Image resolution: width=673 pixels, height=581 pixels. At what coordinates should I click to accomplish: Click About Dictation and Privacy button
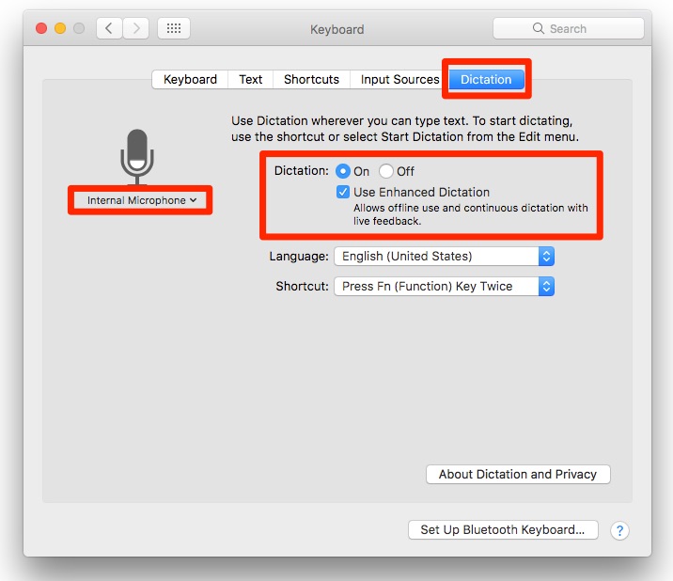[518, 474]
